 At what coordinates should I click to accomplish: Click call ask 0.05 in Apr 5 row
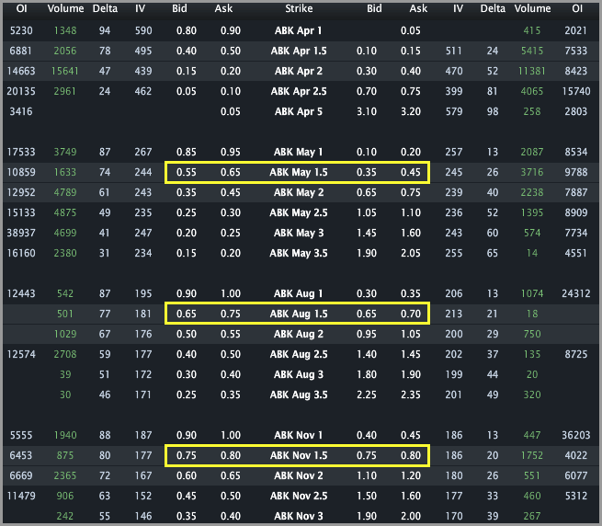pyautogui.click(x=231, y=112)
